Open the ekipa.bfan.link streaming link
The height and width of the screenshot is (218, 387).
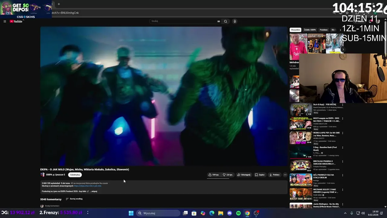(x=88, y=186)
